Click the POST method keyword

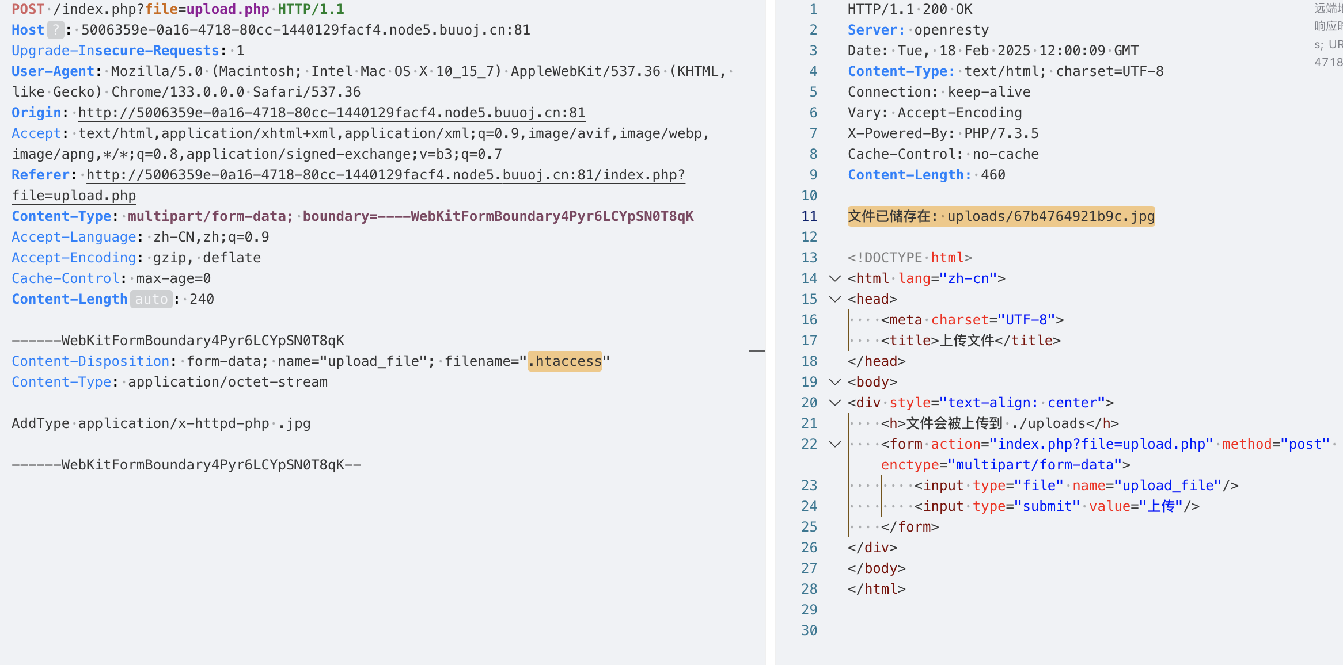coord(28,9)
